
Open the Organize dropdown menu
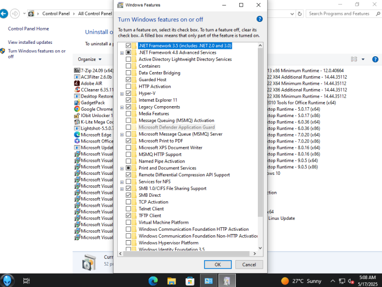(x=89, y=59)
